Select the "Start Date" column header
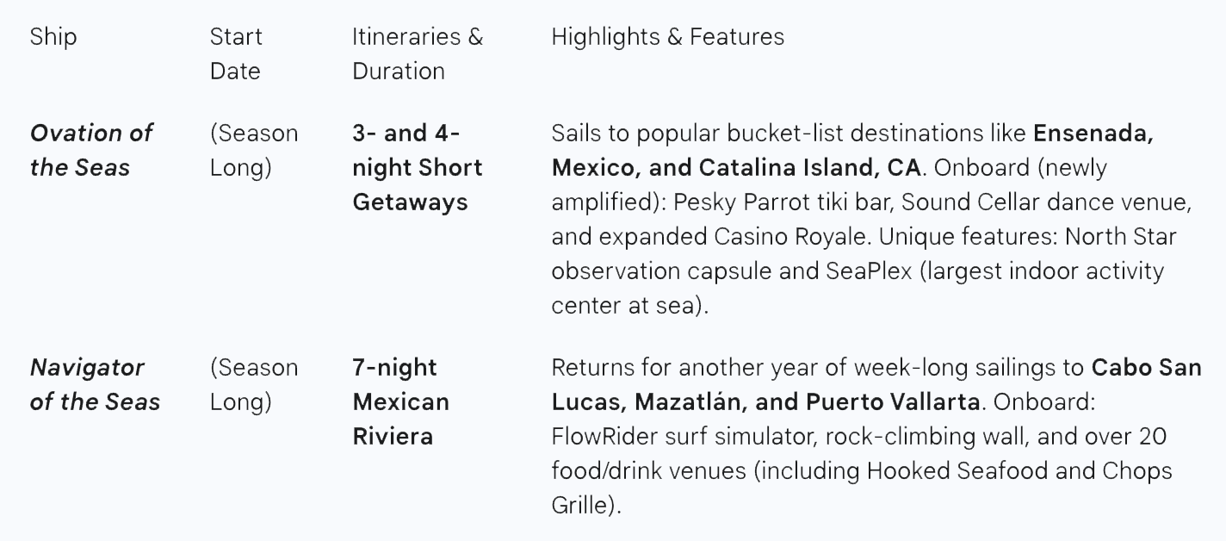 (236, 53)
